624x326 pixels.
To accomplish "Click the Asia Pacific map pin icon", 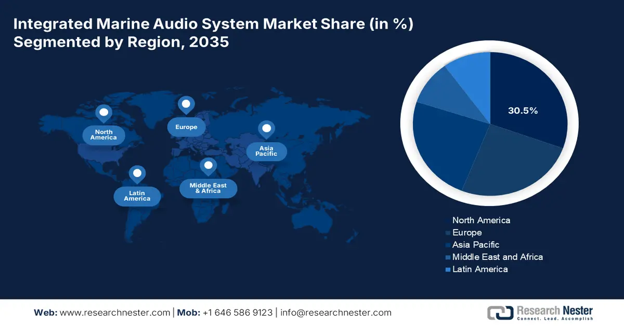I will [267, 129].
